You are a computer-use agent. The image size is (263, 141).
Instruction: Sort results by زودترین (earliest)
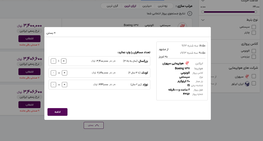[x=162, y=6]
